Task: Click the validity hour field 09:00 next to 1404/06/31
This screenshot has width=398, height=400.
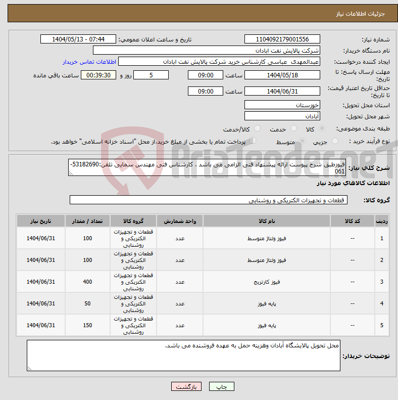Action: click(206, 91)
